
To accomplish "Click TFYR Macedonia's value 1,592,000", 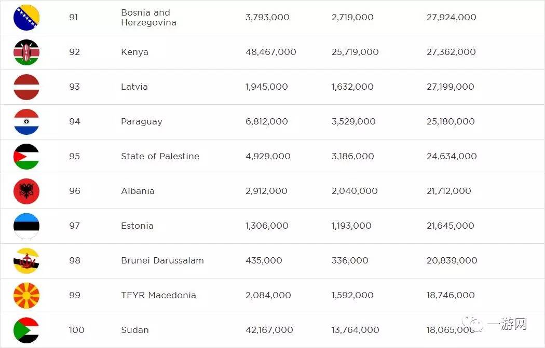I will point(352,295).
